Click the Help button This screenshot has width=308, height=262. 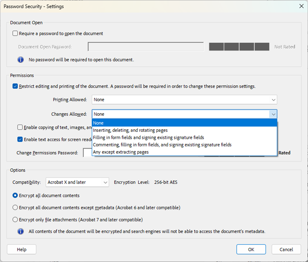pos(22,249)
